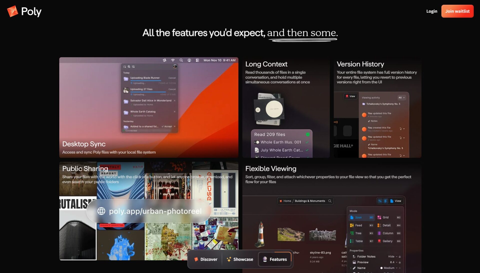This screenshot has width=480, height=273.
Task: Expand Folder Notes Hide dropdown
Action: [392, 257]
